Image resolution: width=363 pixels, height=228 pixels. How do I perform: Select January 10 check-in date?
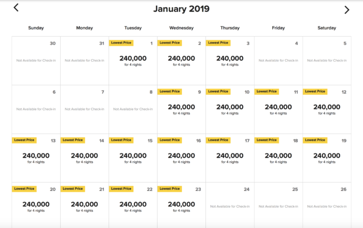click(230, 109)
